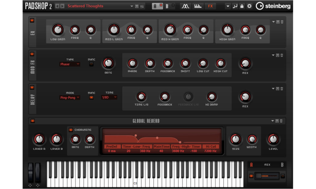
Task: Click the Delay Mix knob
Action: pos(245,97)
